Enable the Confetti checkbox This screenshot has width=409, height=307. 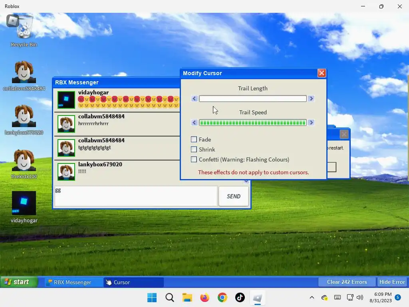[194, 159]
